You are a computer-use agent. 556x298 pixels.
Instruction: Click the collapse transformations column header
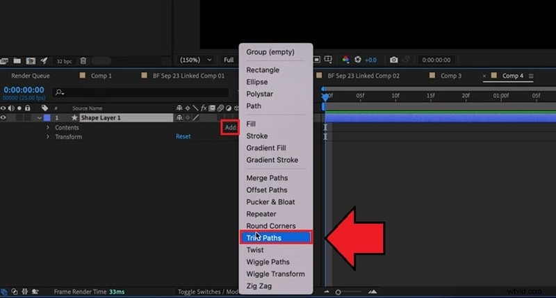coord(188,108)
